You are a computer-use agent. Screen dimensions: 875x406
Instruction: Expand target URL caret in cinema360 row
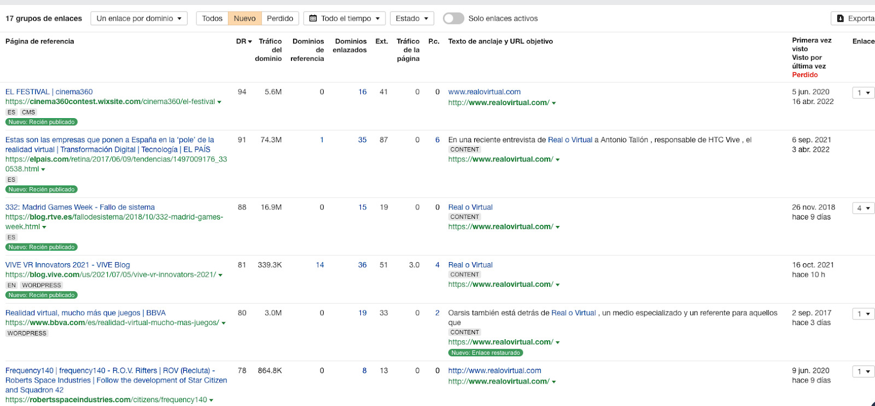pyautogui.click(x=554, y=103)
